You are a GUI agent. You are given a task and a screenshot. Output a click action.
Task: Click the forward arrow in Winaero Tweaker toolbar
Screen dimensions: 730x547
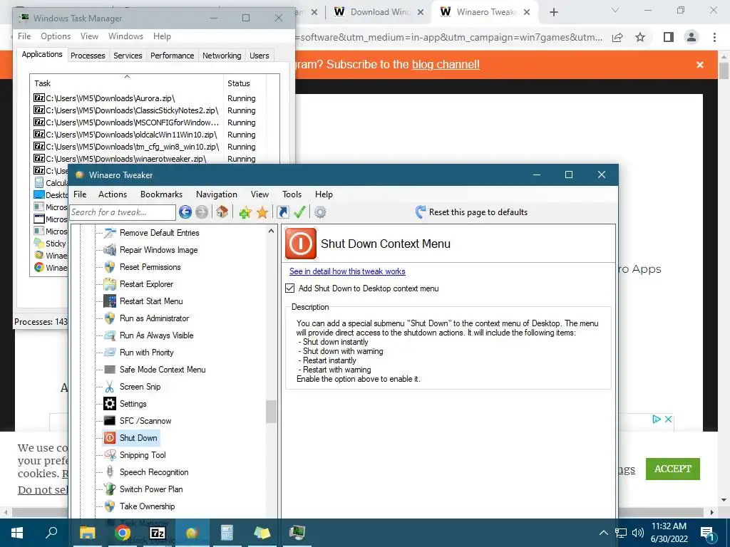click(202, 212)
